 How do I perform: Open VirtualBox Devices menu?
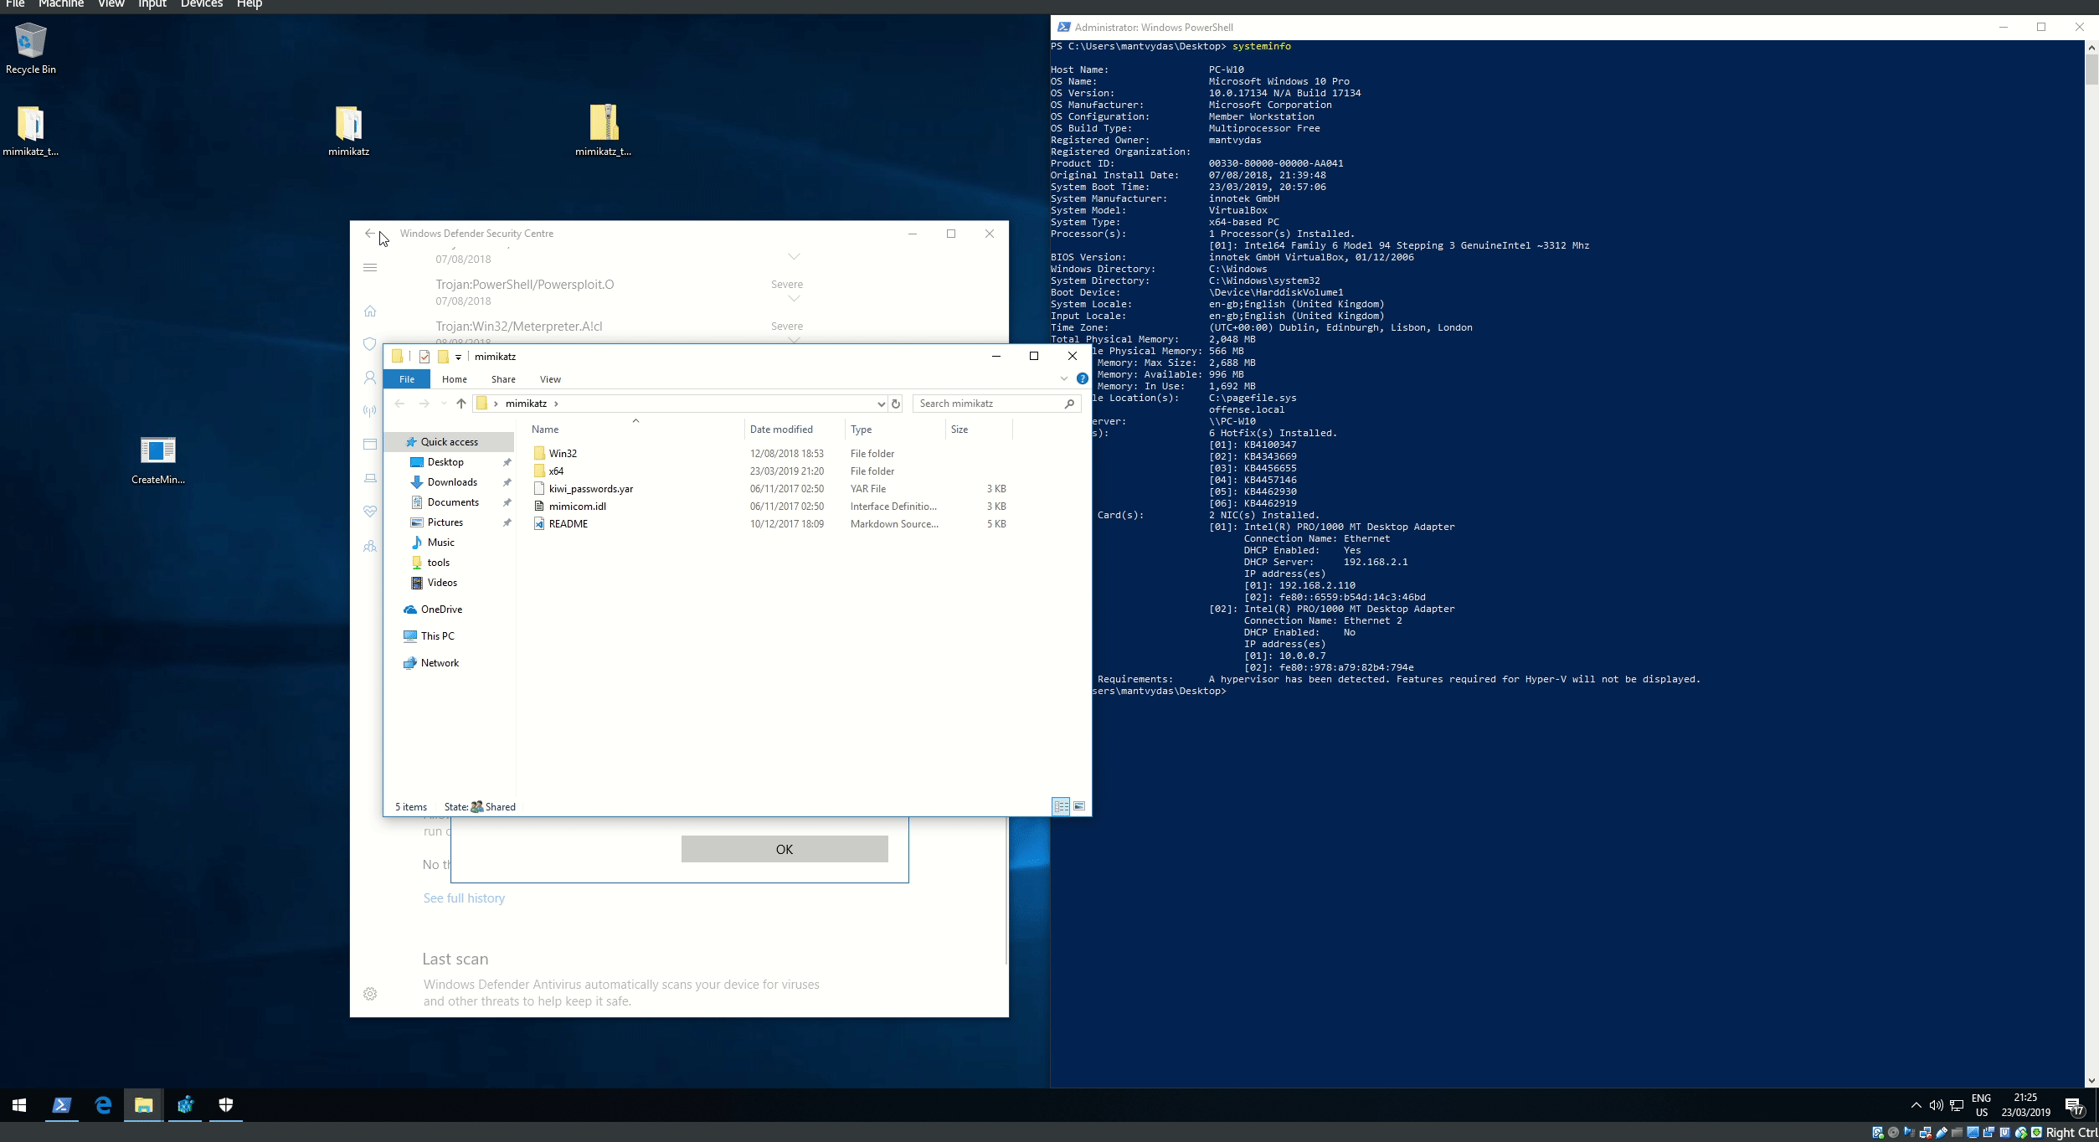tap(201, 4)
